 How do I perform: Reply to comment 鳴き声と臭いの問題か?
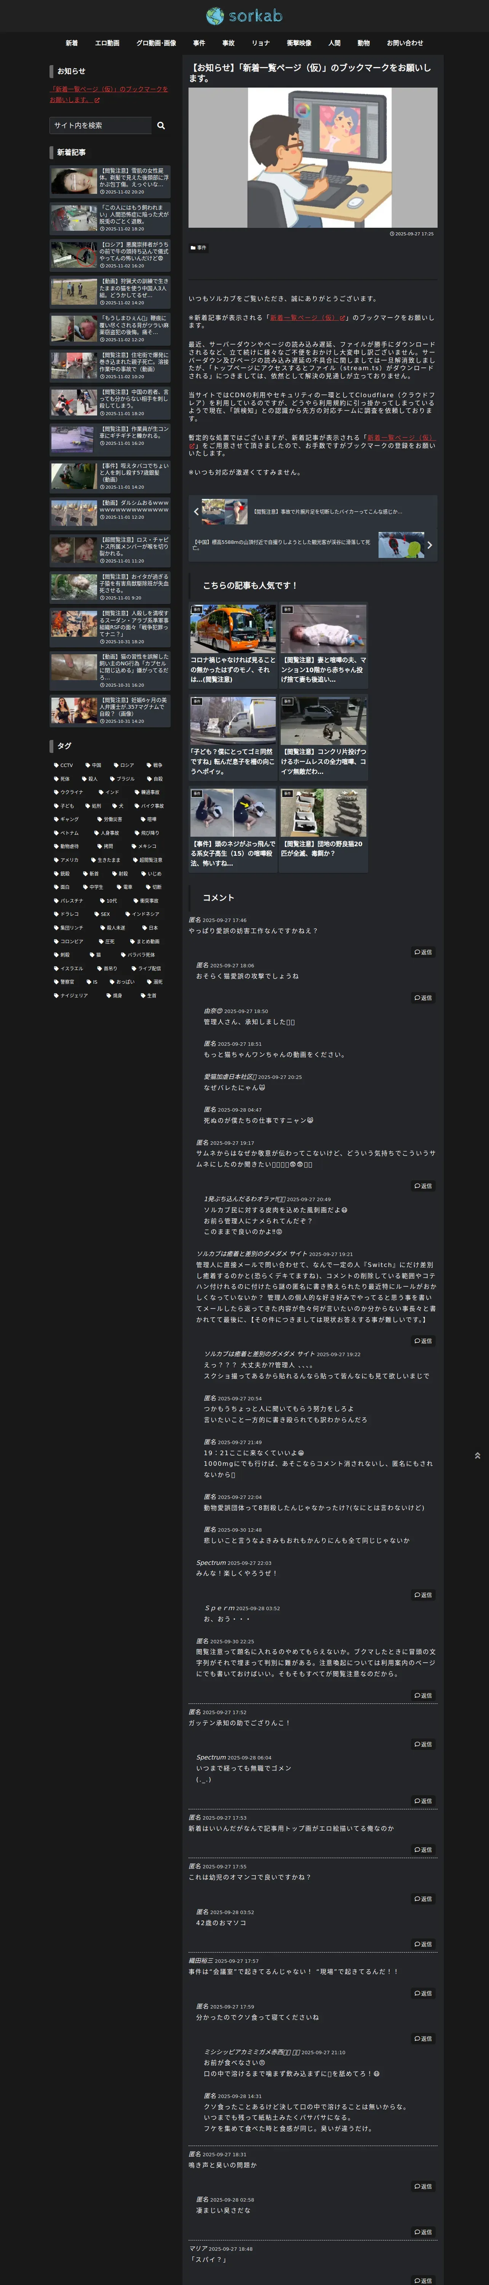click(x=423, y=2186)
